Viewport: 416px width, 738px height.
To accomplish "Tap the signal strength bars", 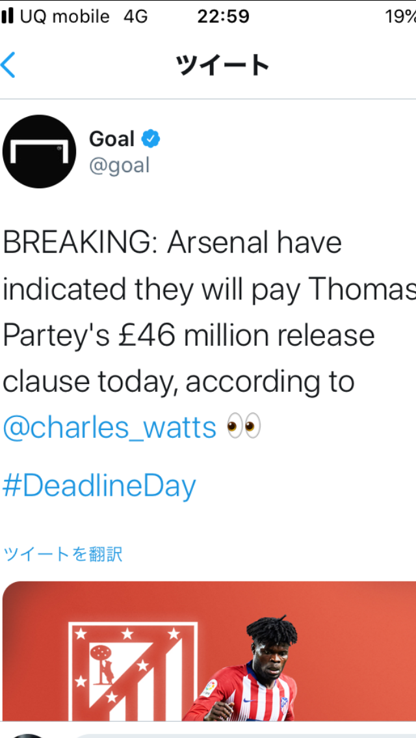I will click(x=8, y=17).
